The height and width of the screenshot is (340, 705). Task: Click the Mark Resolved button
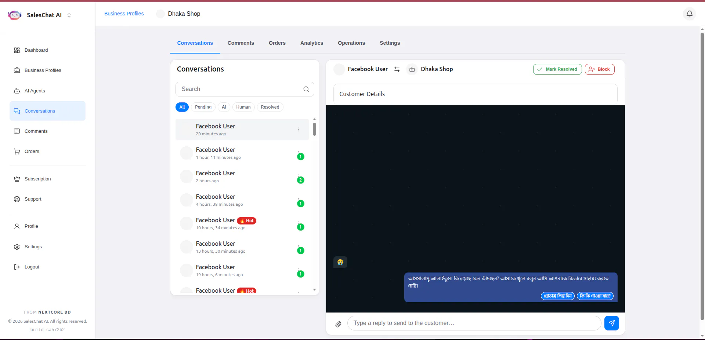tap(557, 69)
